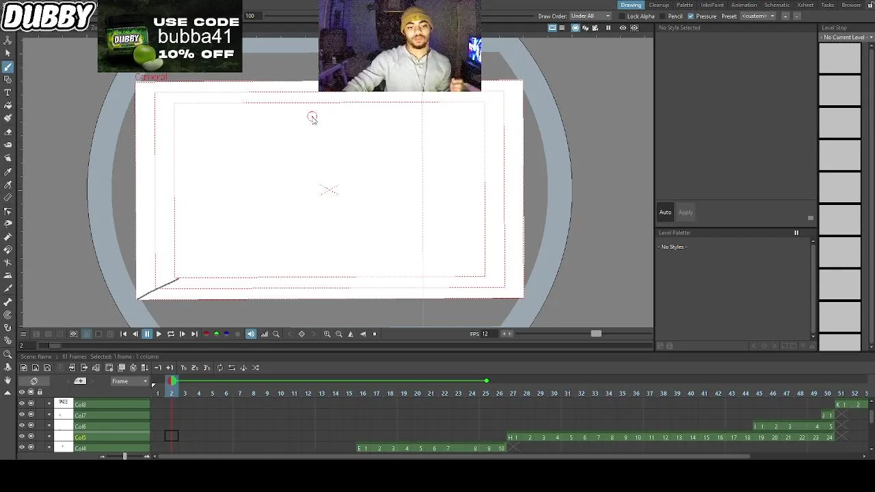Viewport: 875px width, 492px height.
Task: Switch to the Cleanup room tab
Action: click(659, 5)
